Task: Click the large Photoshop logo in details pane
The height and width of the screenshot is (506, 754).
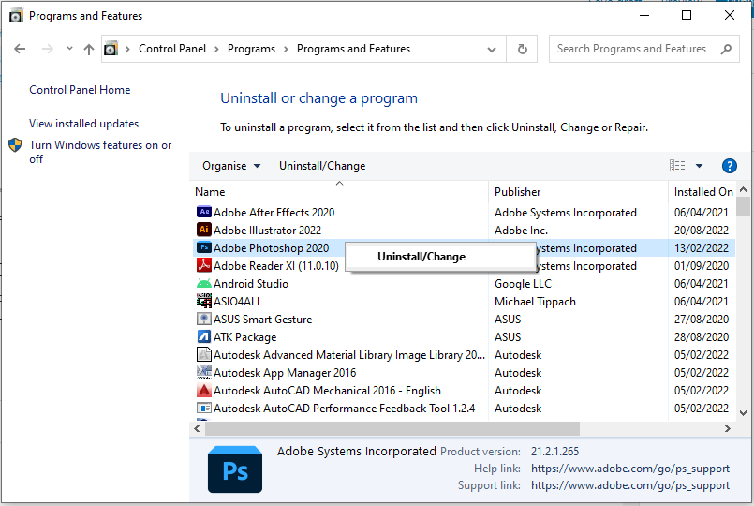Action: [235, 469]
